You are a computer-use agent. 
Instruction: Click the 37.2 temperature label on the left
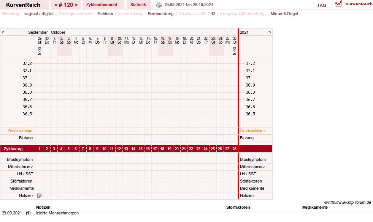click(x=27, y=63)
